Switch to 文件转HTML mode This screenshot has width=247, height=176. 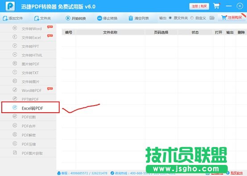[x=28, y=55]
